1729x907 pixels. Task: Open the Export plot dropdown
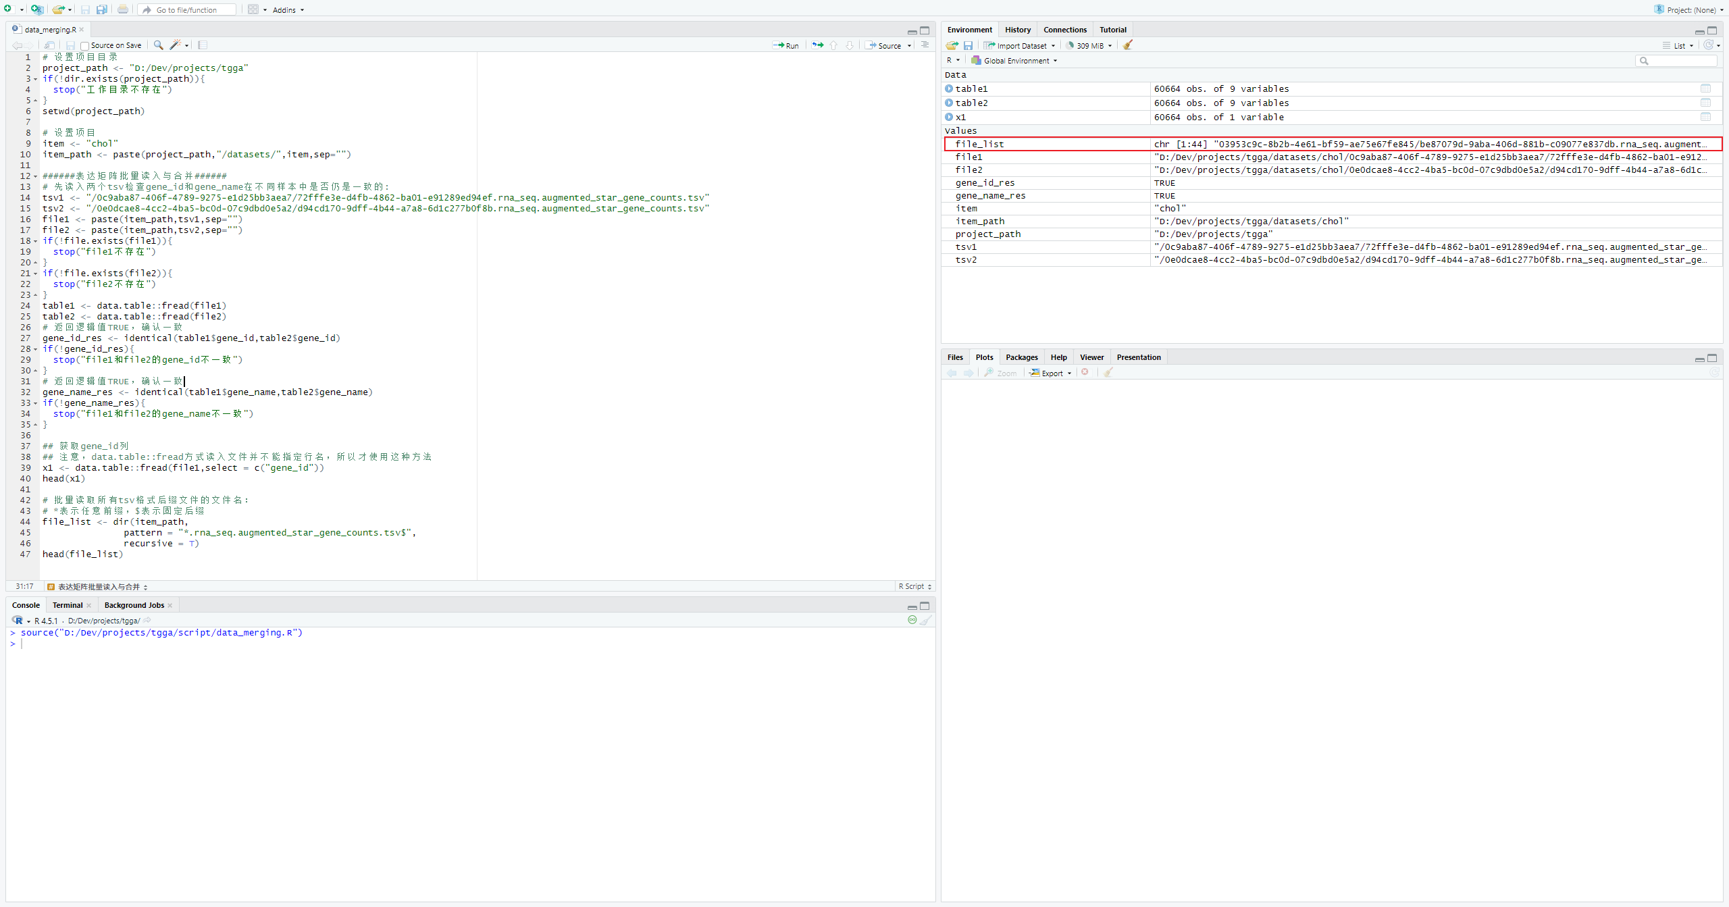click(1051, 373)
